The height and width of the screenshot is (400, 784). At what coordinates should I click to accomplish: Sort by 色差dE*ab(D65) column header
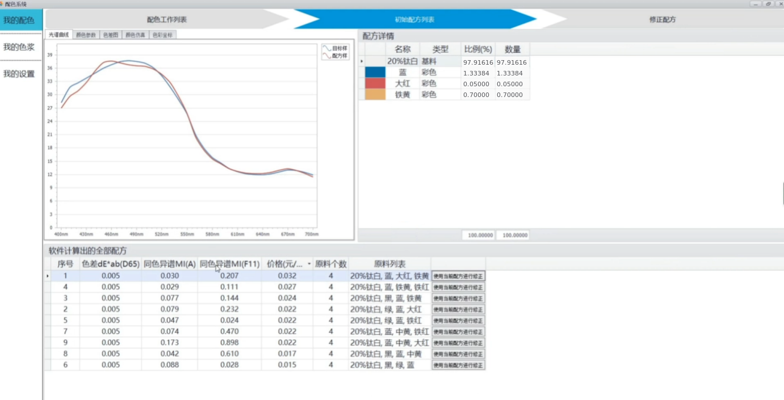pos(111,264)
